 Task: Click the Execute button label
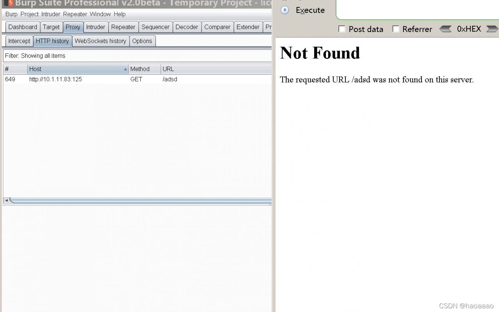click(310, 10)
